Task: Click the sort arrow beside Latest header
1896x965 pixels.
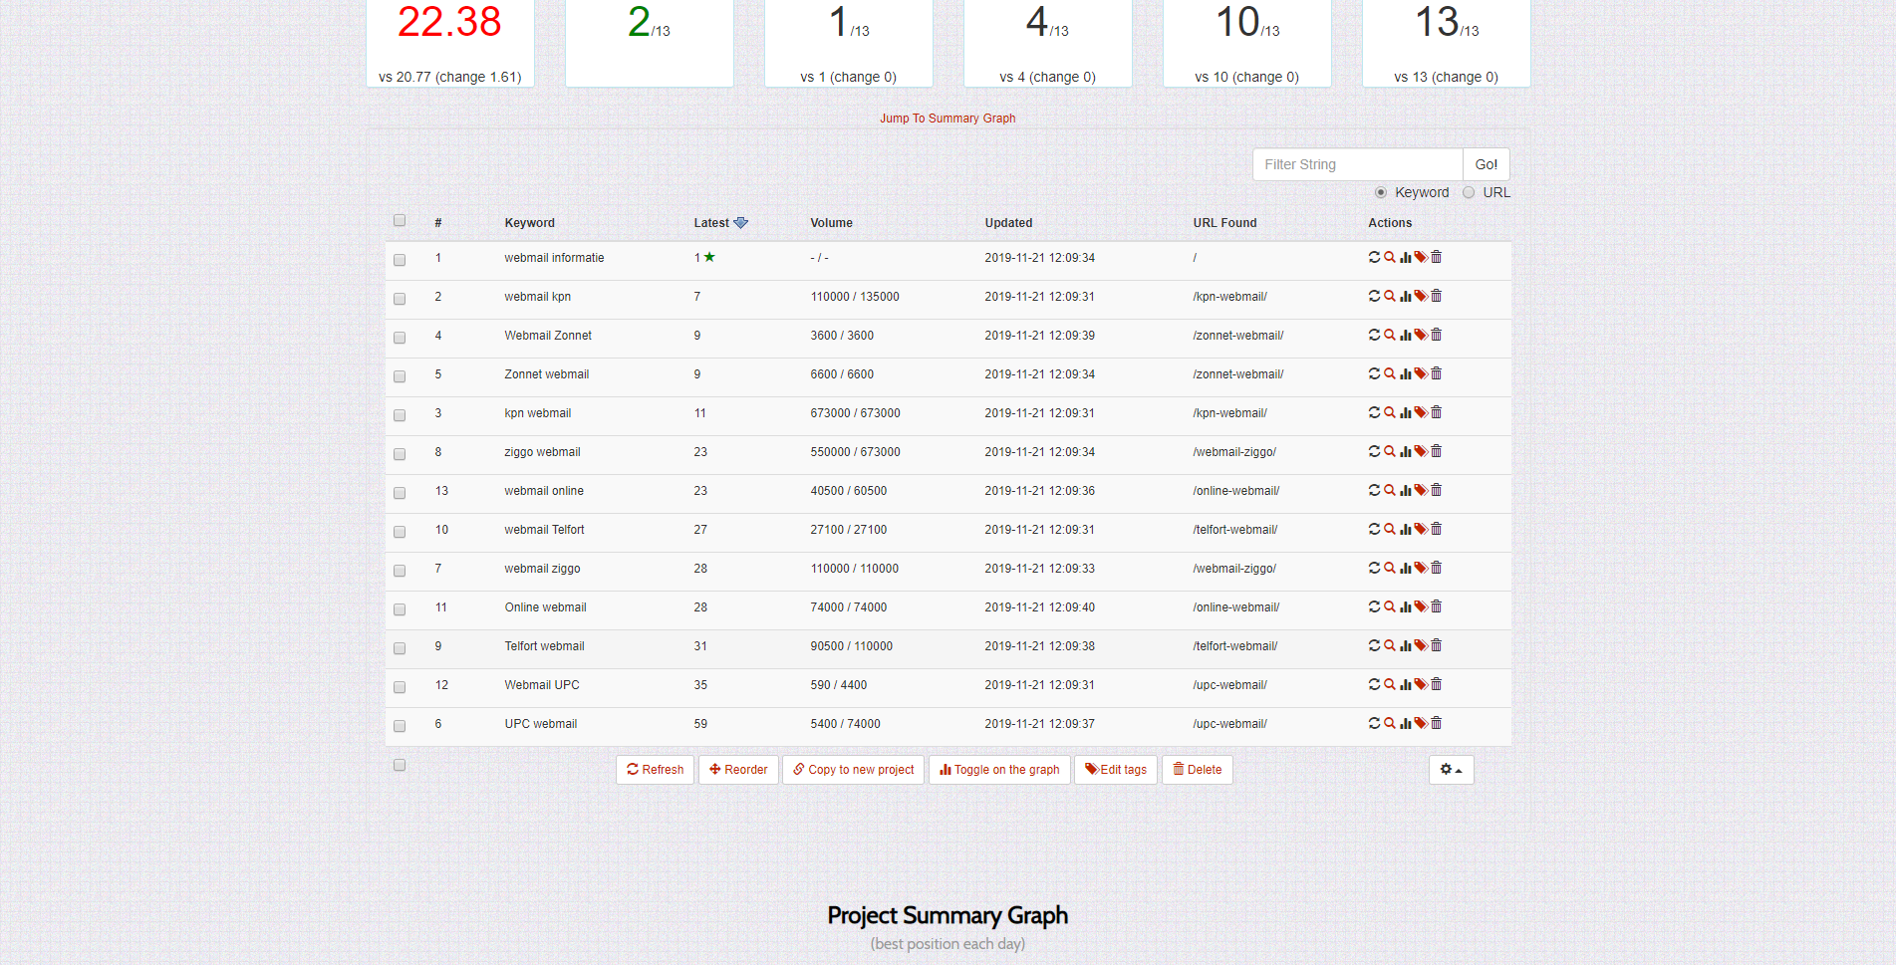Action: click(x=740, y=223)
